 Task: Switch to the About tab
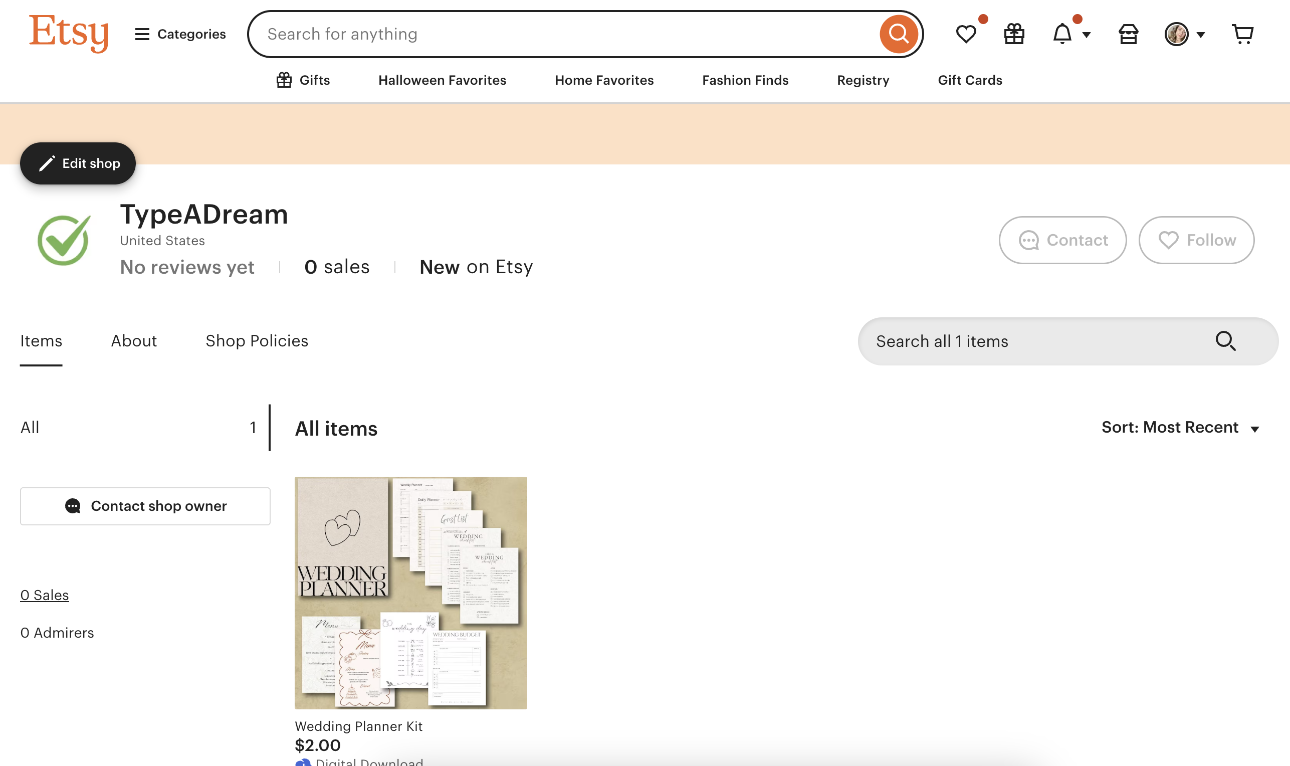134,341
